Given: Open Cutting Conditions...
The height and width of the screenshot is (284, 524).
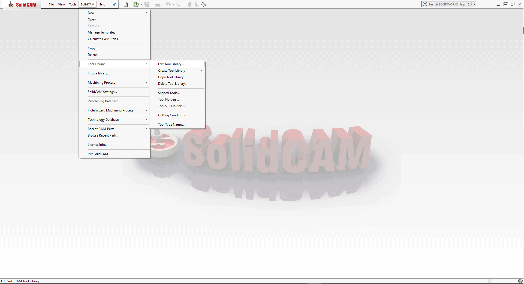Looking at the screenshot, I should [177, 115].
